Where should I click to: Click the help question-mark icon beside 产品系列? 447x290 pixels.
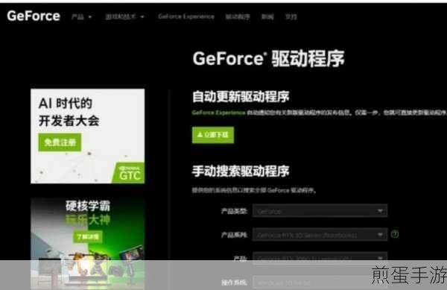click(395, 234)
